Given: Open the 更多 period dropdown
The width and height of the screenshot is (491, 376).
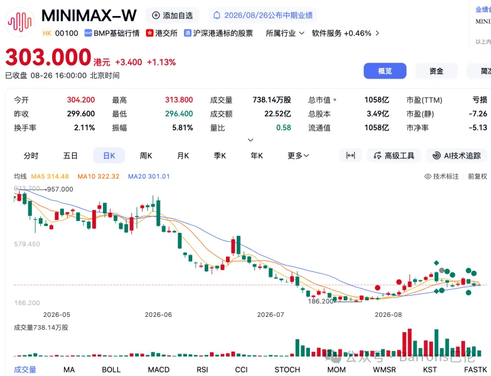Looking at the screenshot, I should click(x=298, y=155).
